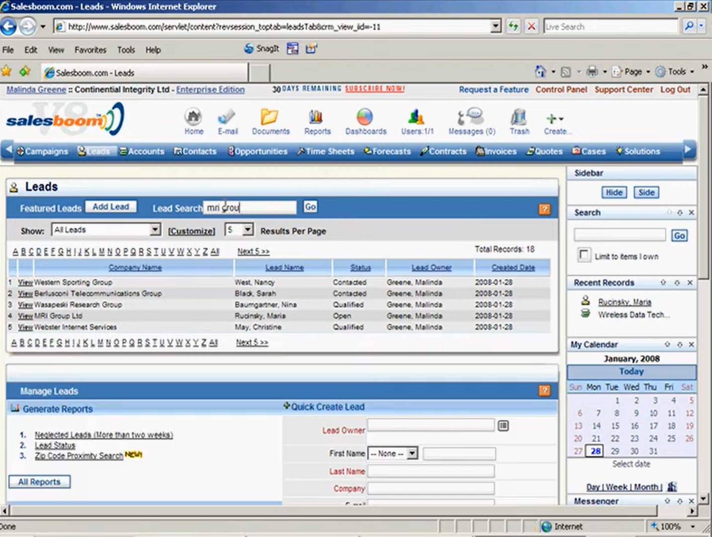Click the Lead Owner lookup icon
The height and width of the screenshot is (537, 712).
[x=503, y=426]
